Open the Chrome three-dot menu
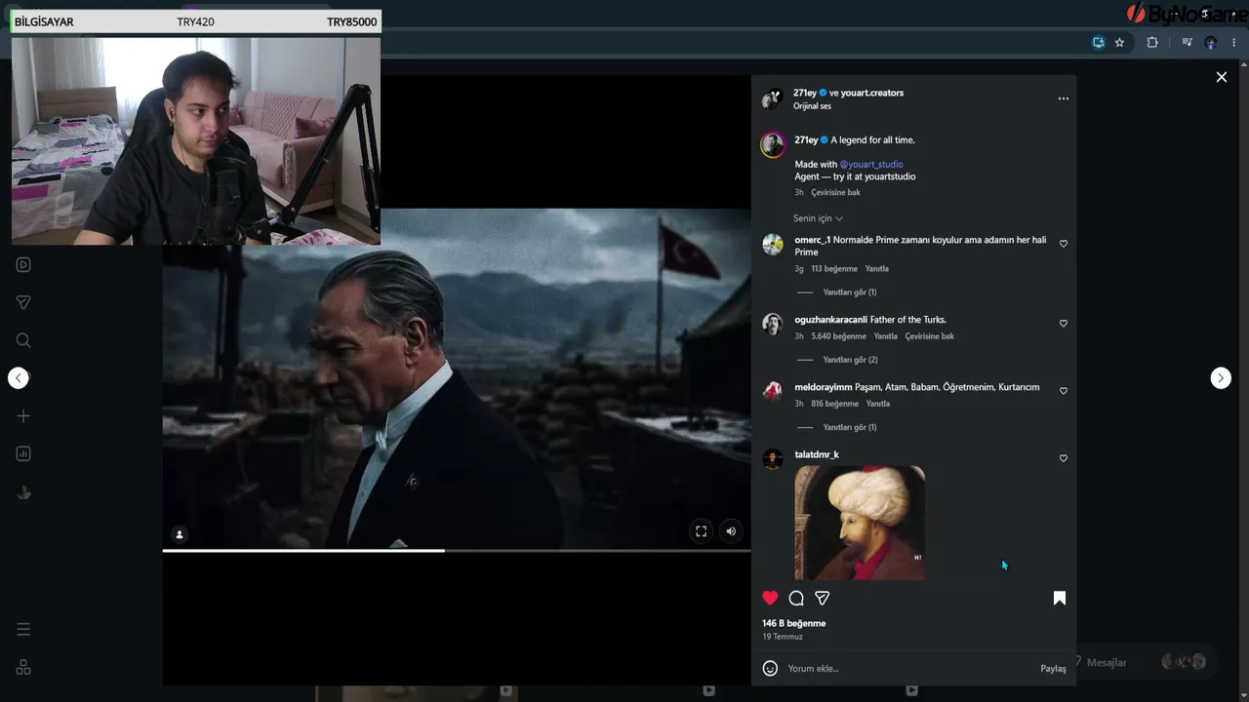 pyautogui.click(x=1234, y=43)
